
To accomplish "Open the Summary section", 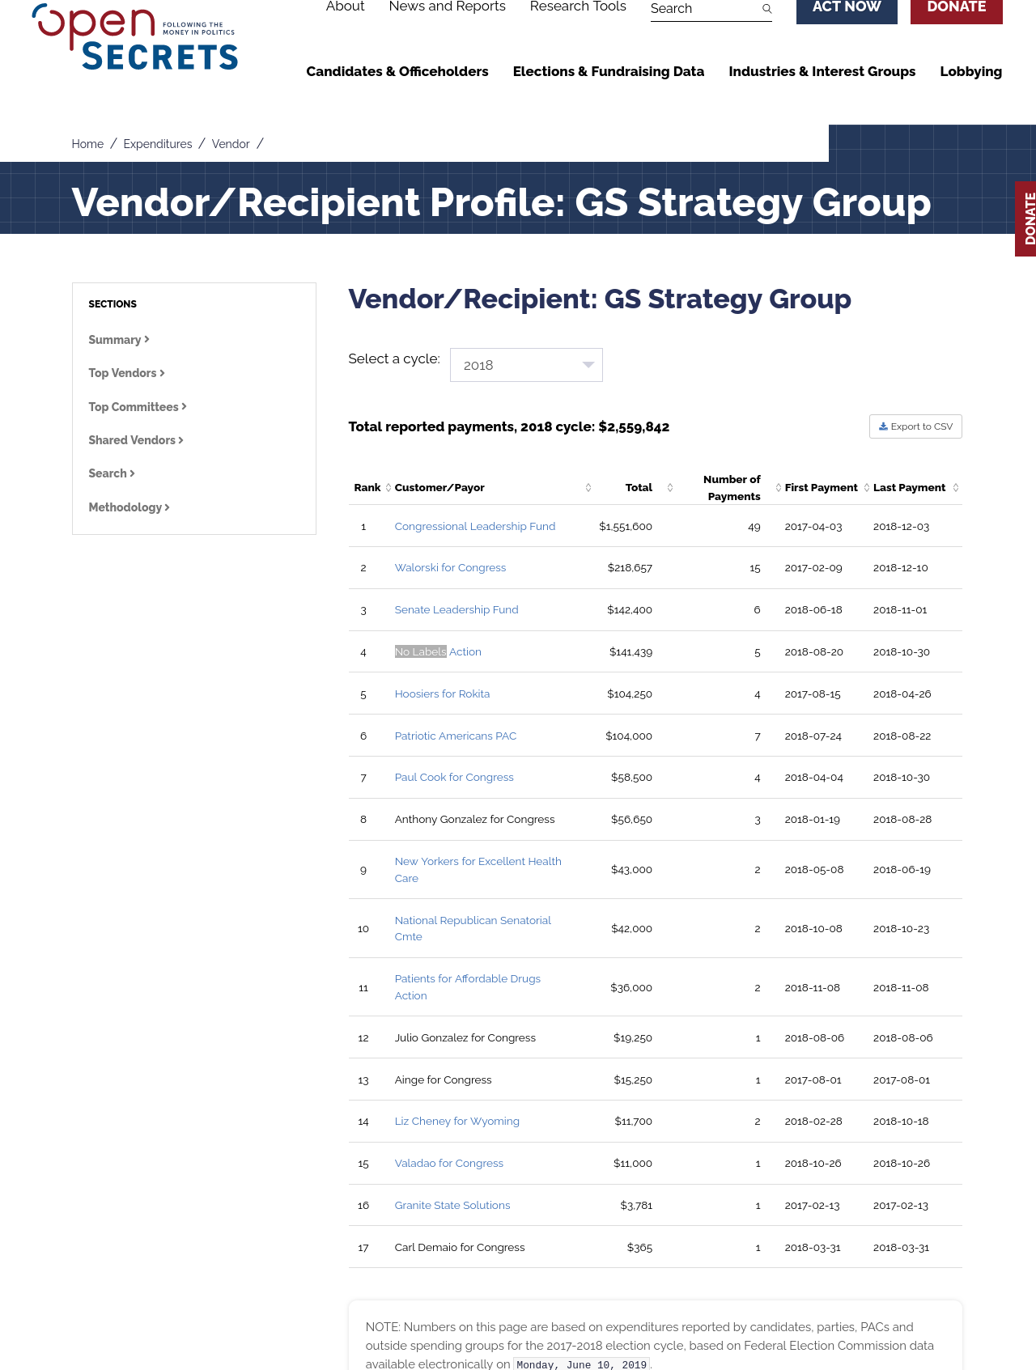I will pos(119,340).
